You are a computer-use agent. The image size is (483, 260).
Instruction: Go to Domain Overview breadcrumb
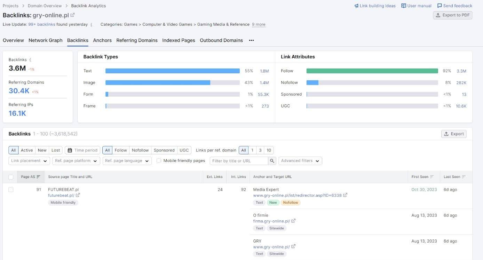pos(45,6)
